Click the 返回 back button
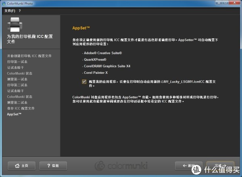 pos(189,166)
